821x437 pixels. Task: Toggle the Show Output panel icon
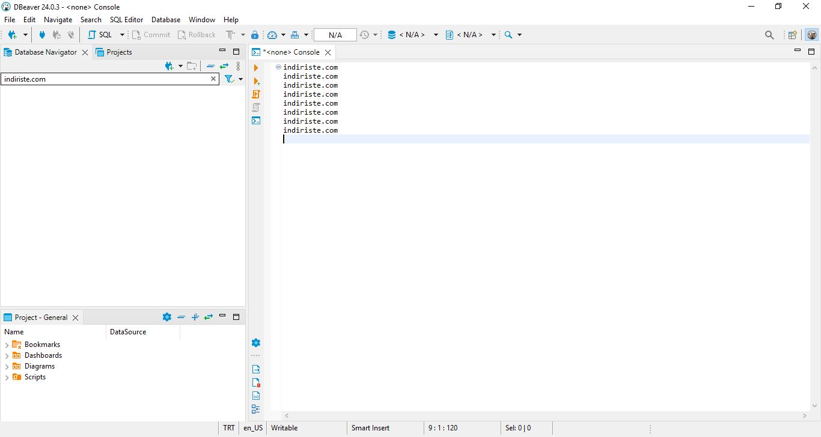pos(256,369)
